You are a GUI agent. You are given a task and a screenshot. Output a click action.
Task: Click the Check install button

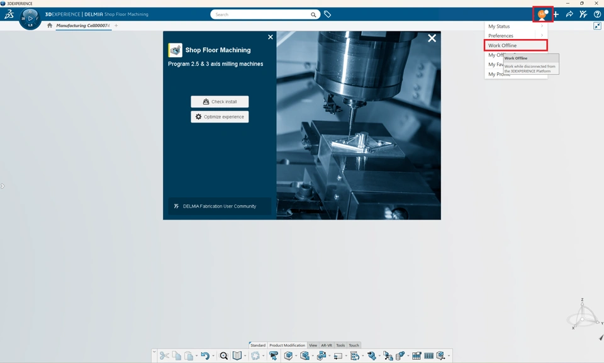[220, 102]
